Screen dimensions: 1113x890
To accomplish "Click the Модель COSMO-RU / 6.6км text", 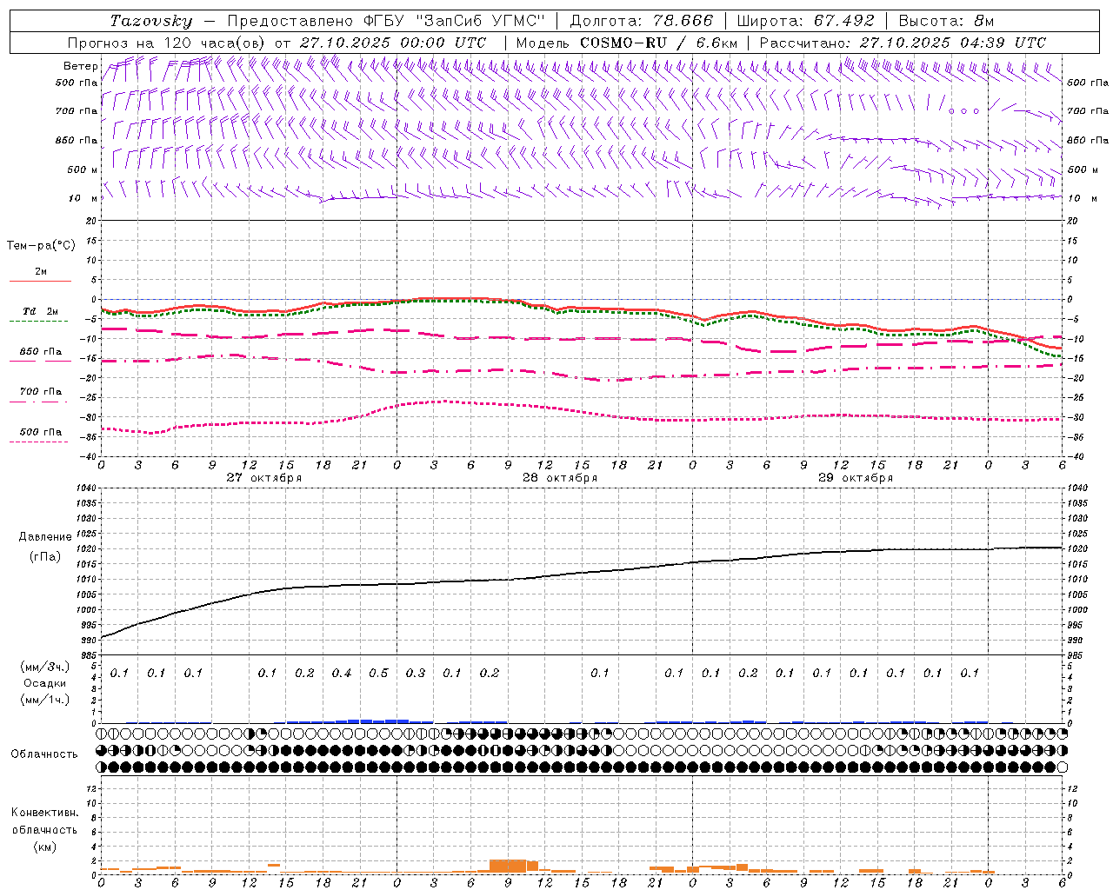I will (x=627, y=43).
